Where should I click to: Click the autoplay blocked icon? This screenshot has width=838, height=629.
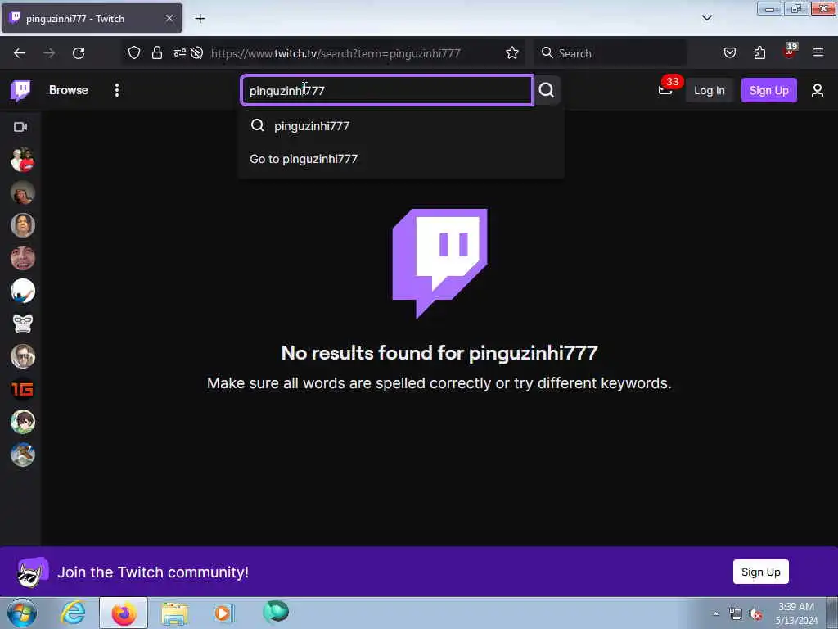click(x=196, y=52)
